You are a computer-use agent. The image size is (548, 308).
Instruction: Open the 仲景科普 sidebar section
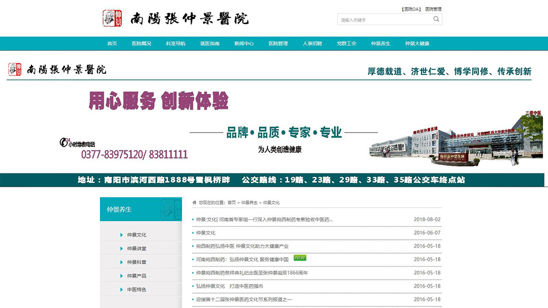[x=137, y=262]
